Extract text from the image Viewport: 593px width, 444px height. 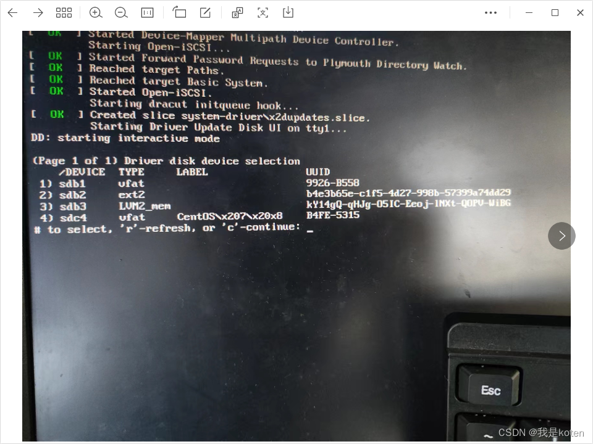pyautogui.click(x=263, y=13)
